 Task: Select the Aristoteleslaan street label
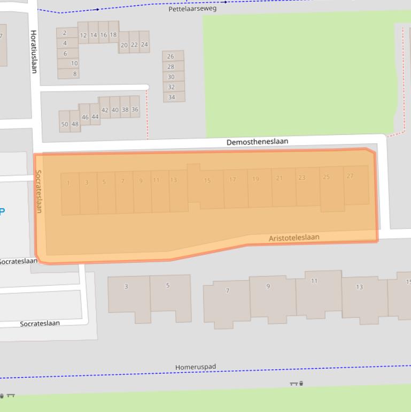pyautogui.click(x=294, y=238)
